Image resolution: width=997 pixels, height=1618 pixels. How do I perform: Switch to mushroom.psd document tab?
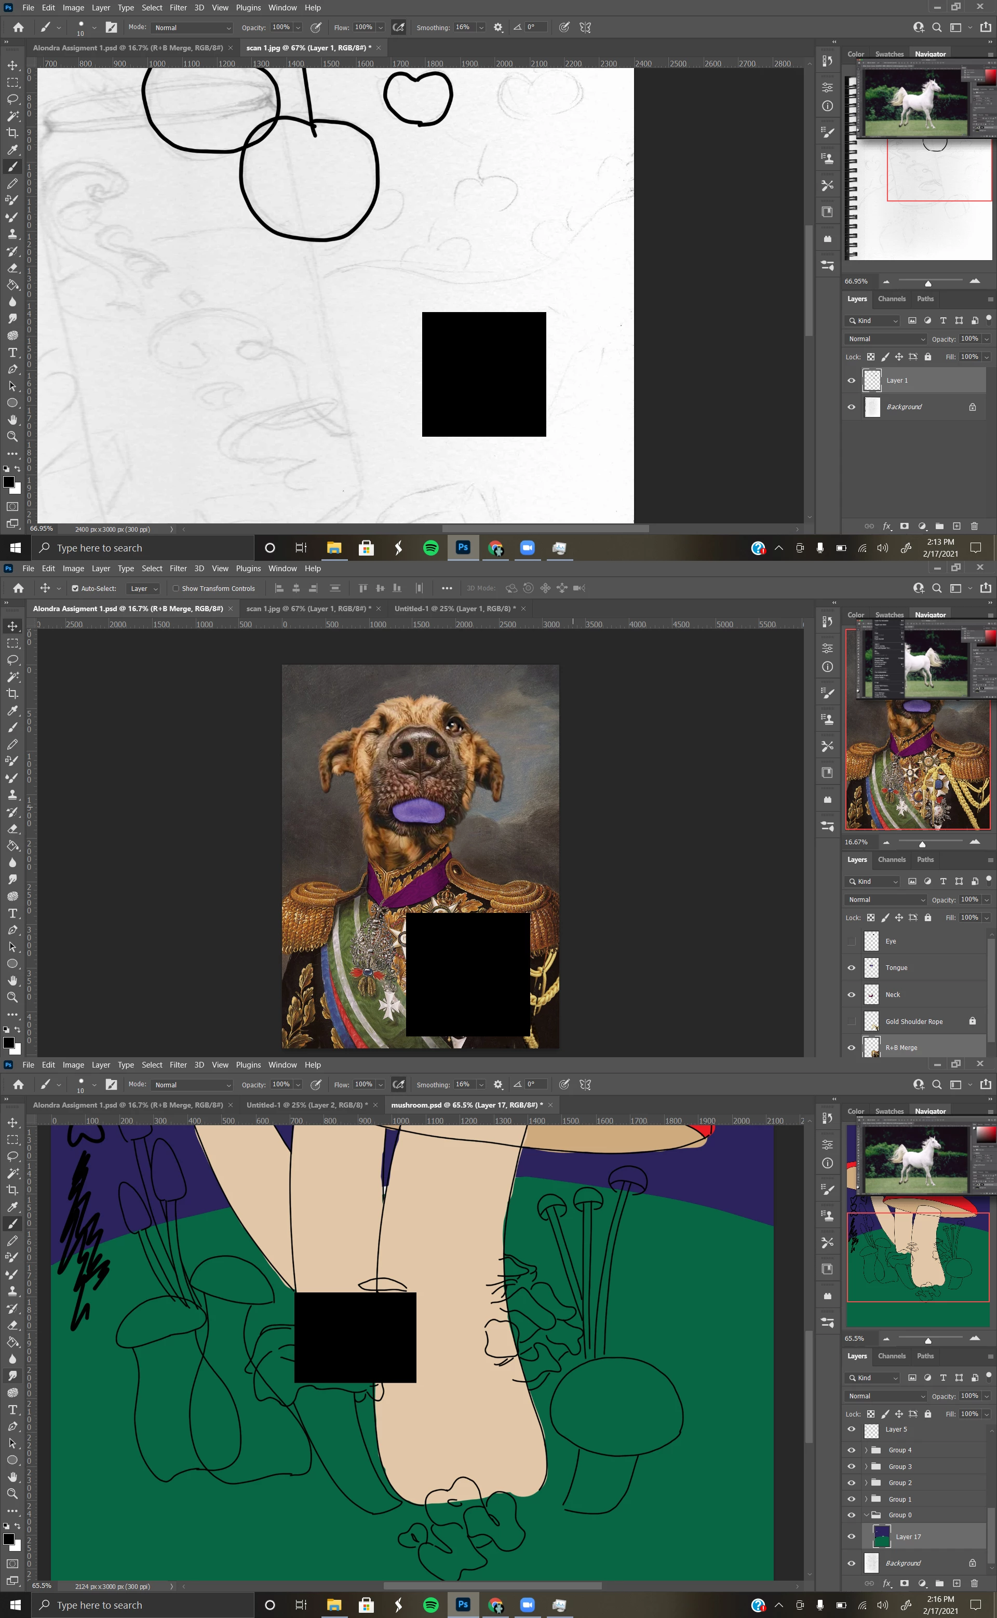coord(467,1104)
